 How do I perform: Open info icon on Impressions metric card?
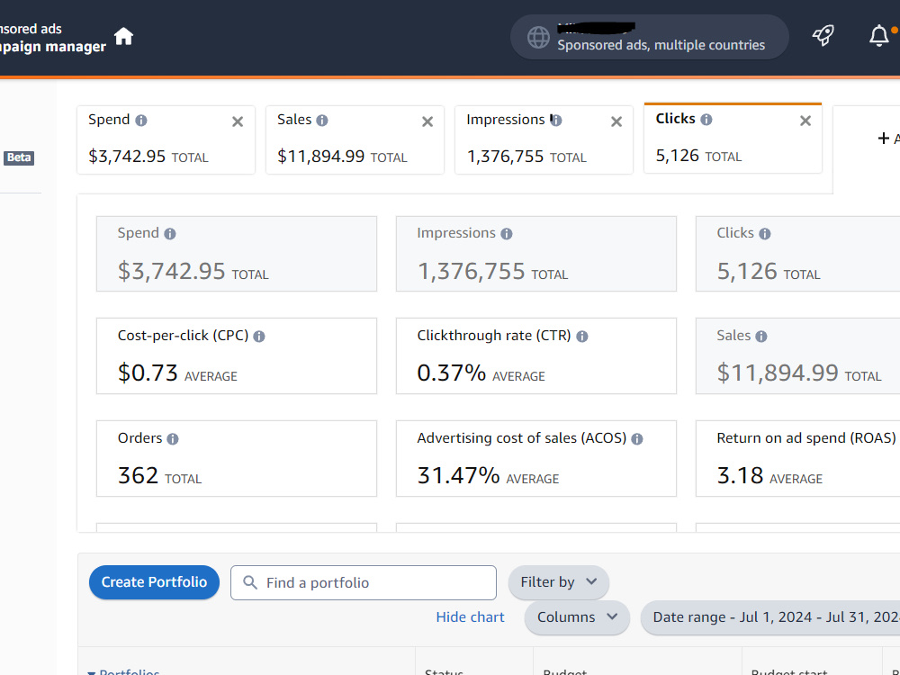506,234
